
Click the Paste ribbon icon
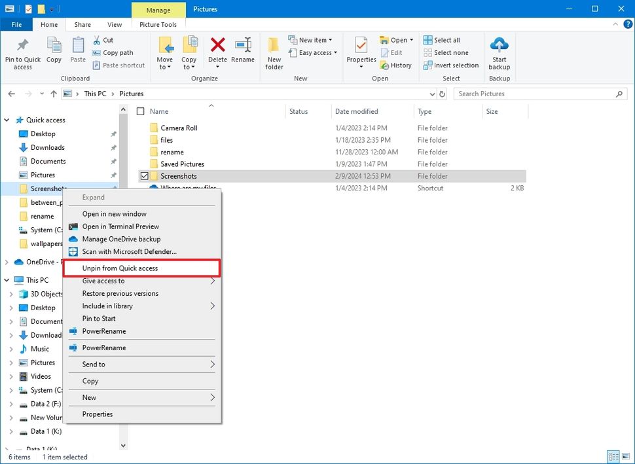(x=77, y=52)
